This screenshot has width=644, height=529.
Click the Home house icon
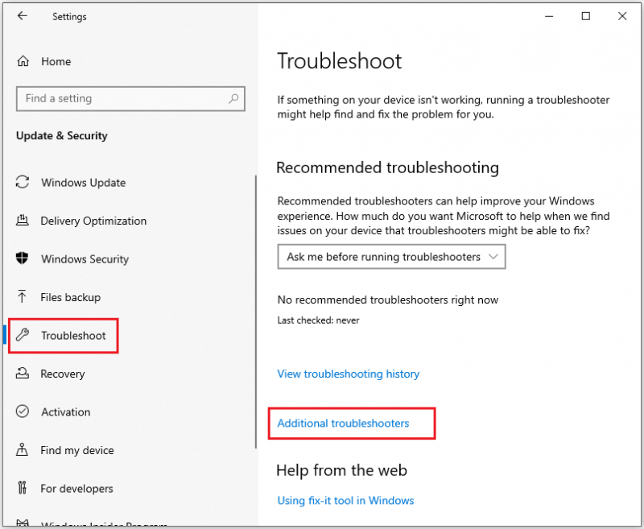click(23, 61)
